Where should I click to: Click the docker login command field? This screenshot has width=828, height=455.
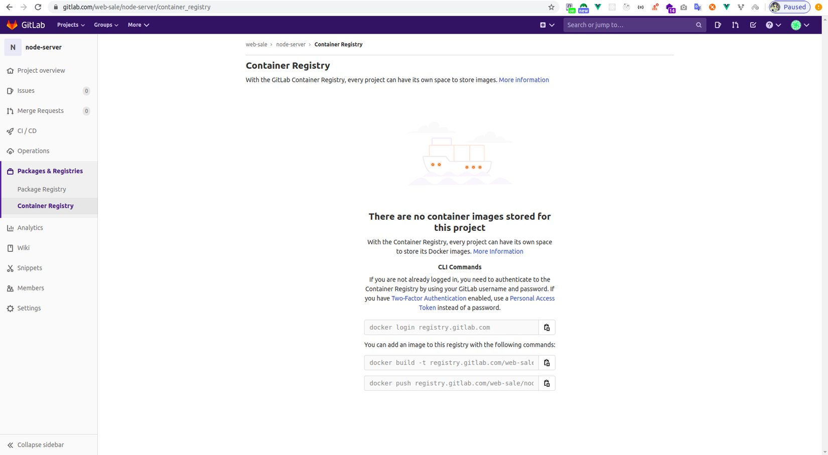(451, 328)
